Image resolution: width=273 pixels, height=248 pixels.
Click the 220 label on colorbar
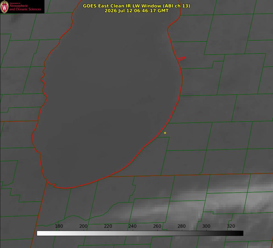pos(108,226)
